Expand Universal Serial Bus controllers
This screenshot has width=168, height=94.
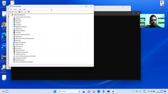point(12,62)
